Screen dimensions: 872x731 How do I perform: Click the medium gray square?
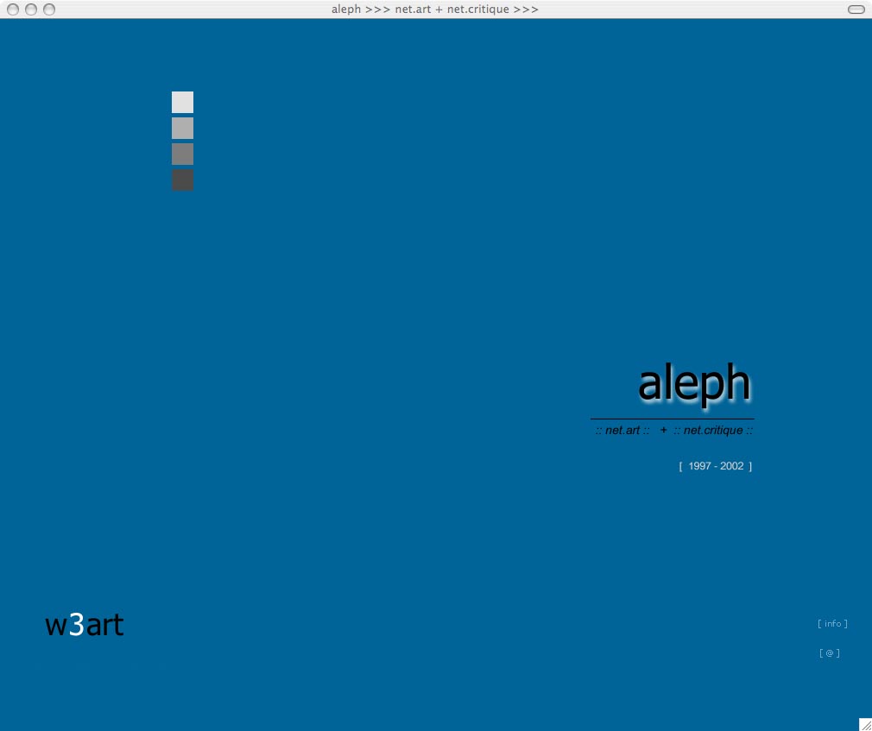pyautogui.click(x=182, y=154)
